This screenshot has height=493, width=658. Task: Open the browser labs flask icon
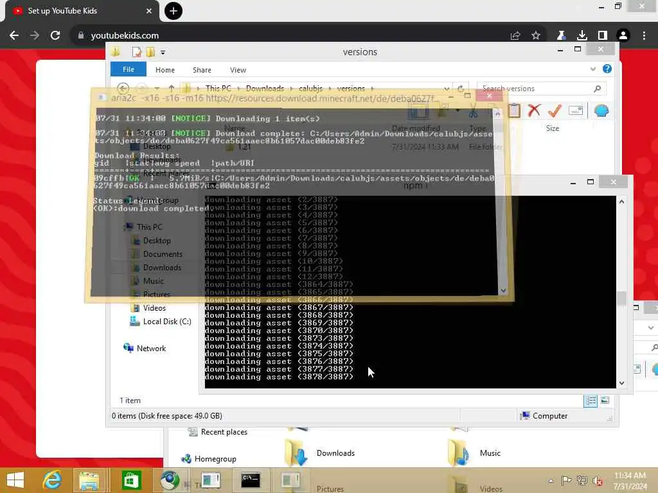561,36
